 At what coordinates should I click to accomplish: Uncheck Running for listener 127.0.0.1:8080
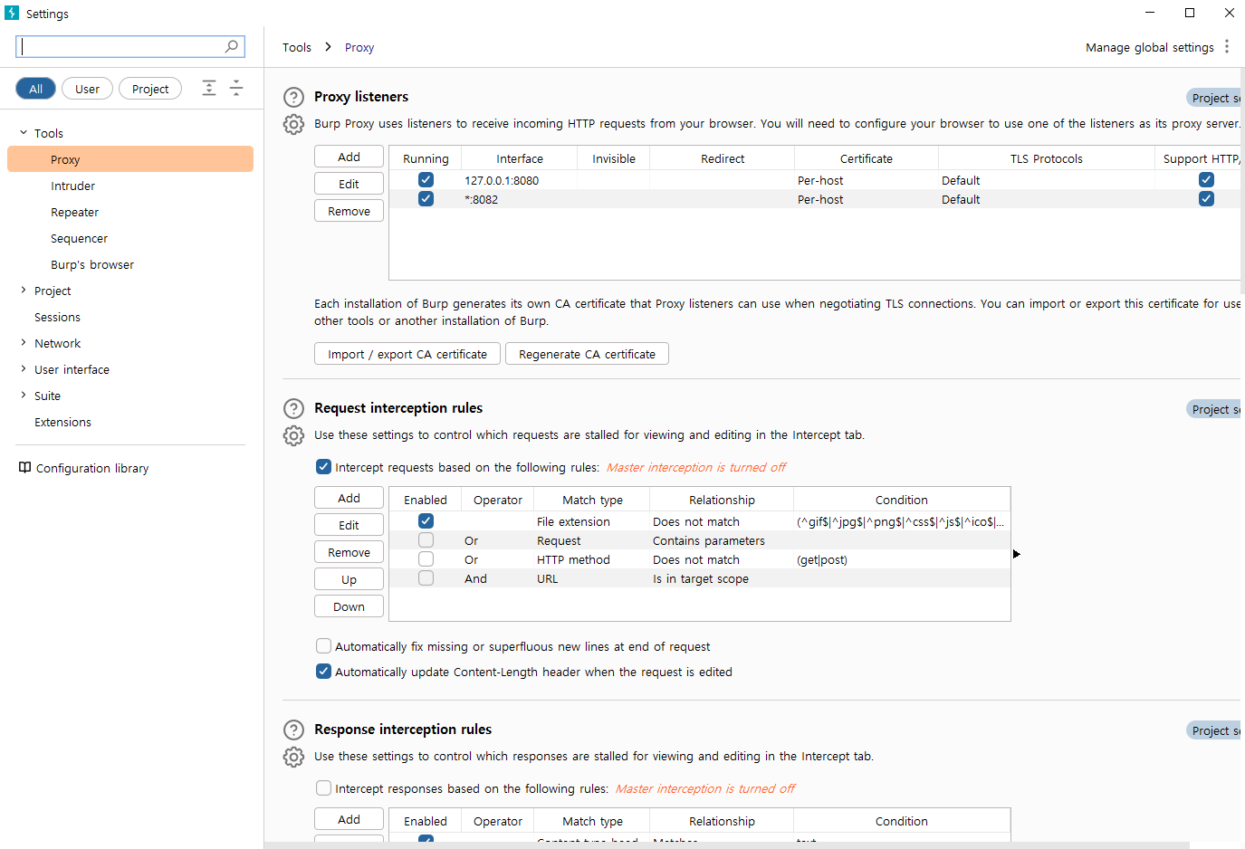coord(426,180)
